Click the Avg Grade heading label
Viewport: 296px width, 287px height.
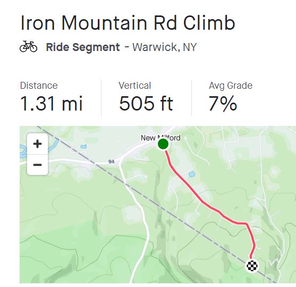click(231, 86)
